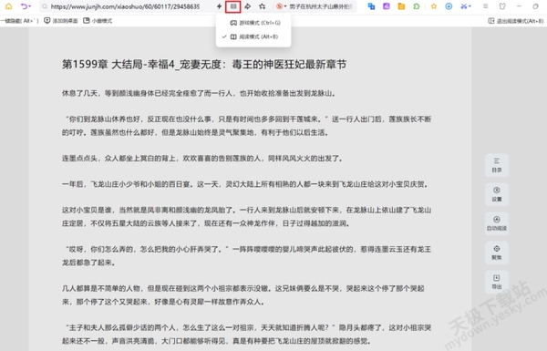The height and width of the screenshot is (351, 547).
Task: Click paragraph starting 这对小宝贝是谁
Action: point(247,217)
